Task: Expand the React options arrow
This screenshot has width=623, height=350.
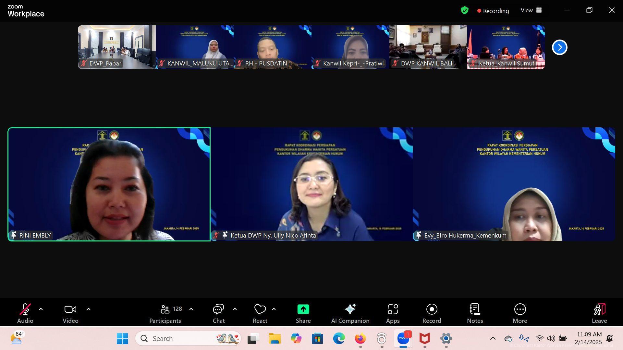Action: point(274,309)
